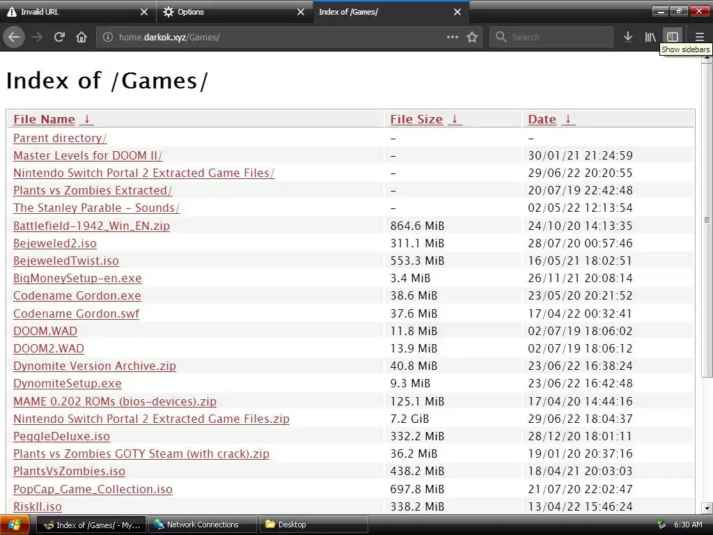Open Parent directory link
The image size is (713, 535).
[x=60, y=138]
